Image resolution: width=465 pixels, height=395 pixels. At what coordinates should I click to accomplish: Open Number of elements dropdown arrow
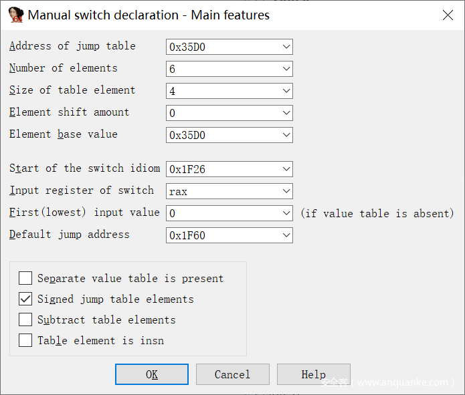[286, 69]
